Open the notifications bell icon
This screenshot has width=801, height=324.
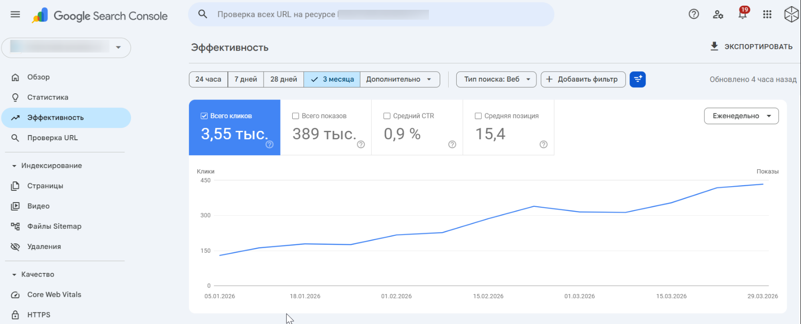pyautogui.click(x=742, y=15)
